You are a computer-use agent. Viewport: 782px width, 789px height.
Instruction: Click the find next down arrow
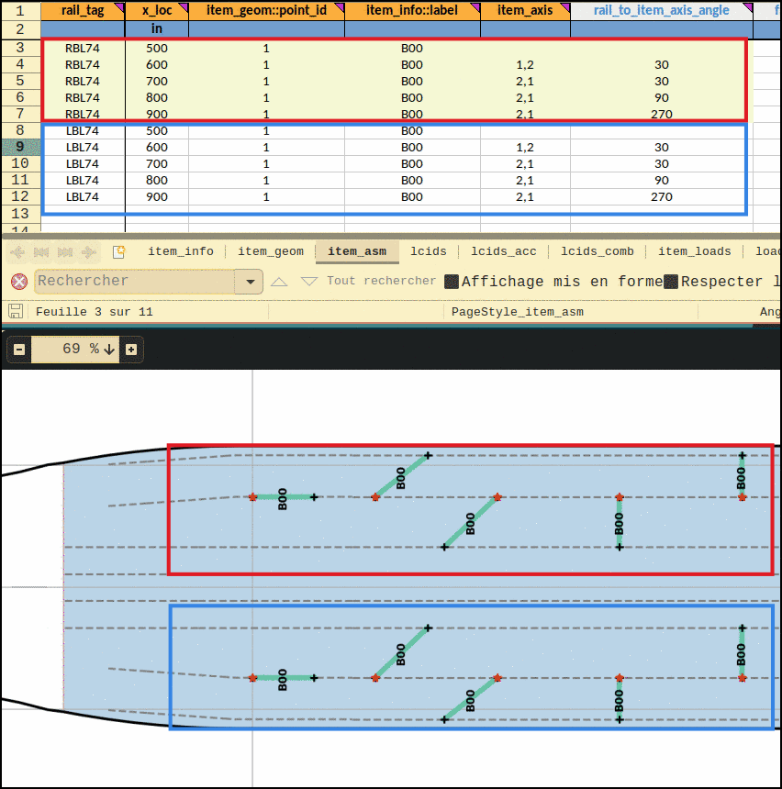(x=309, y=282)
